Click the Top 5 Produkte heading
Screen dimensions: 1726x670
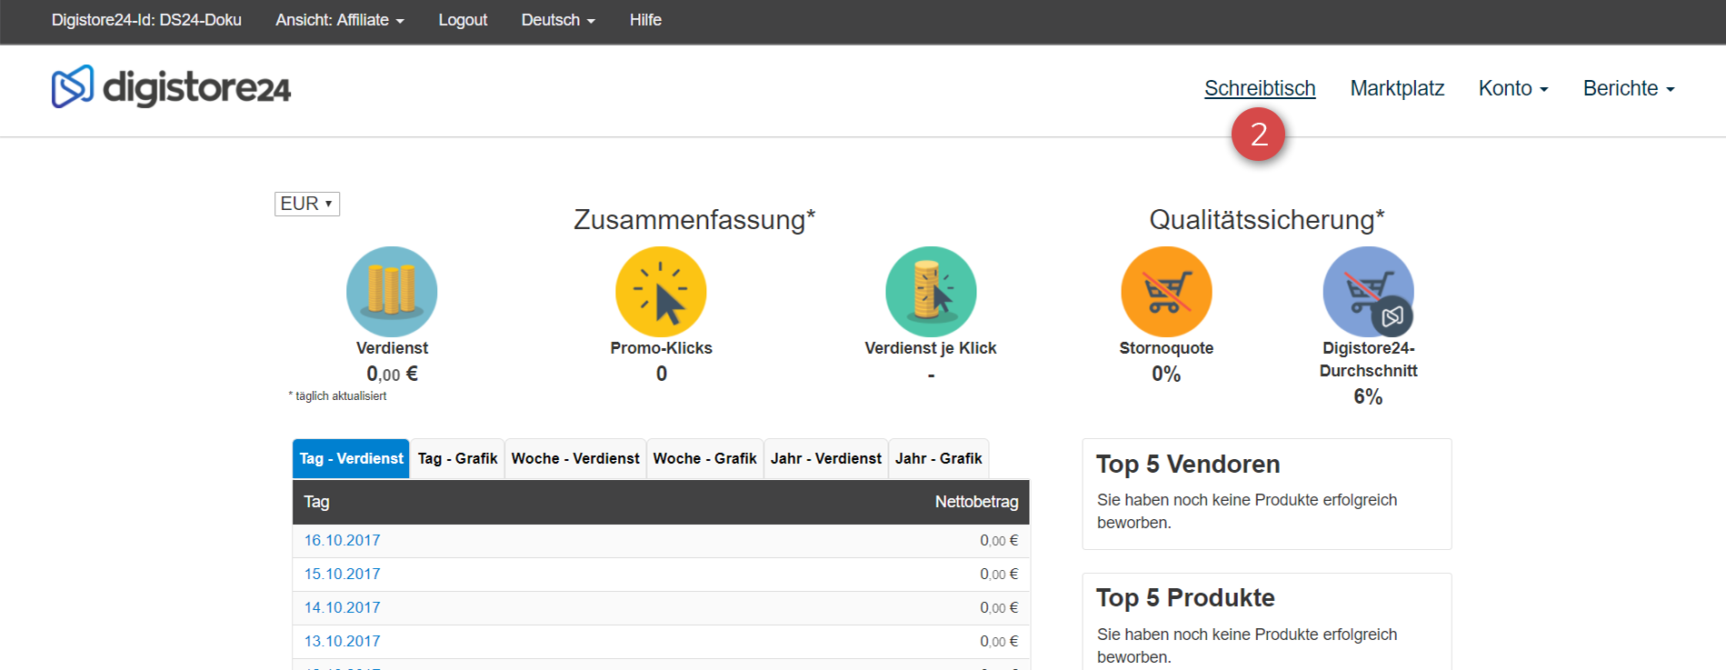(x=1185, y=598)
